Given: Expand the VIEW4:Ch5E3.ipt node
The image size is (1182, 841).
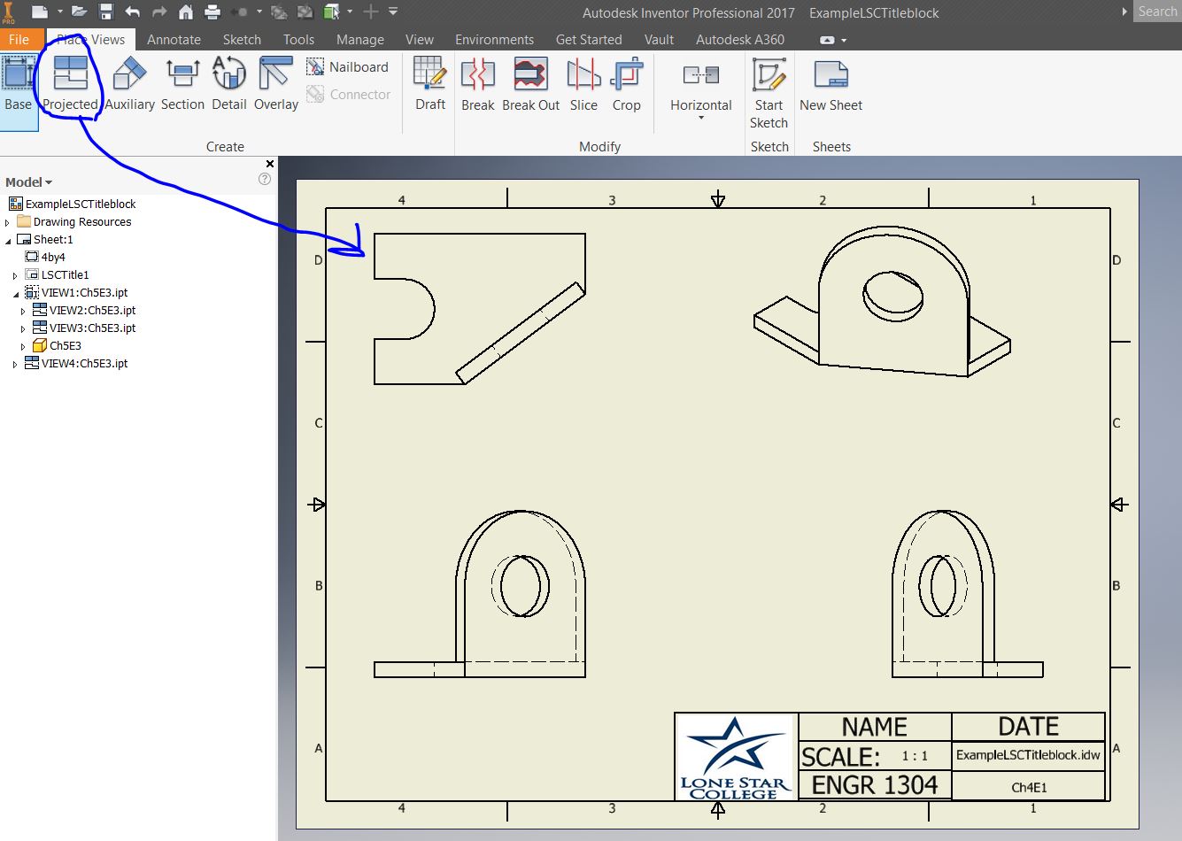Looking at the screenshot, I should tap(15, 364).
